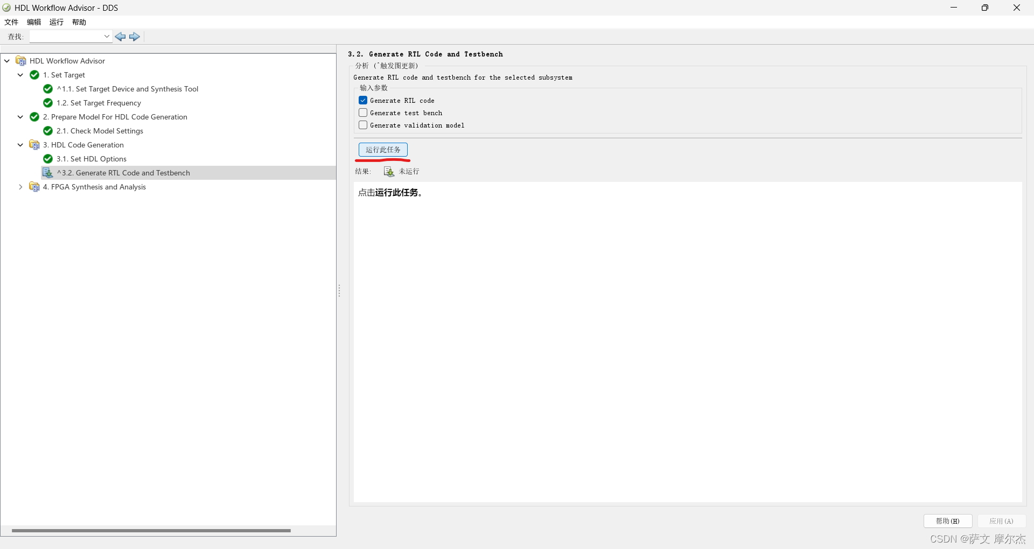
Task: Click folder icon beside 3. HDL Code Generation
Action: coord(34,145)
